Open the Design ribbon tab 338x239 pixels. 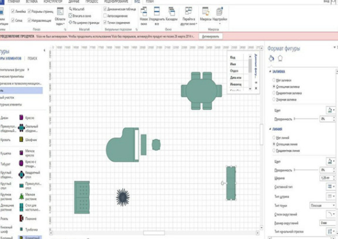[x=53, y=1]
